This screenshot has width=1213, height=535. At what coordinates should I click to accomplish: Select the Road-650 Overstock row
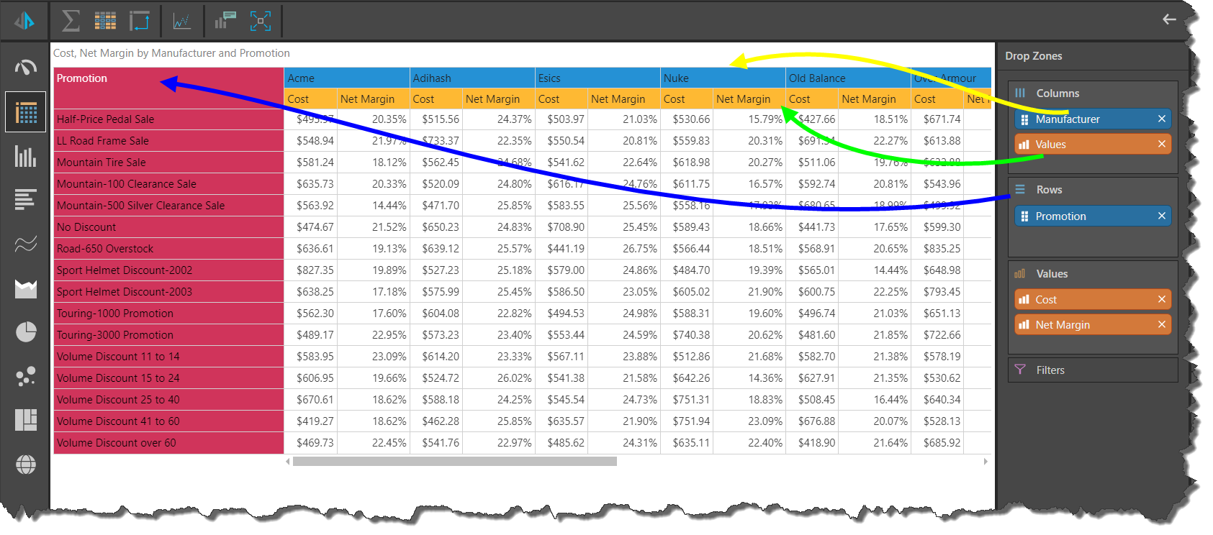[x=168, y=249]
